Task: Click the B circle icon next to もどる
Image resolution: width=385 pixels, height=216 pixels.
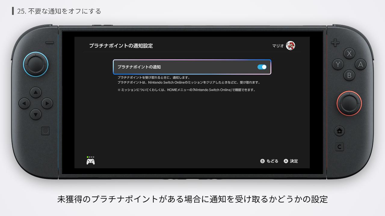Action: point(262,161)
